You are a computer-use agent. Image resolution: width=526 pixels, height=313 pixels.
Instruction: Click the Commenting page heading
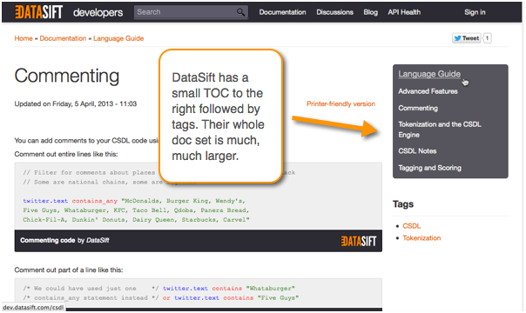coord(67,76)
